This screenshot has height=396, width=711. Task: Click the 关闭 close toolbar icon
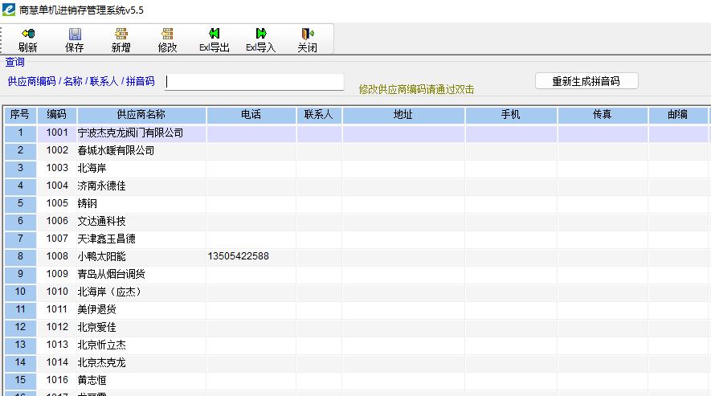pos(308,34)
